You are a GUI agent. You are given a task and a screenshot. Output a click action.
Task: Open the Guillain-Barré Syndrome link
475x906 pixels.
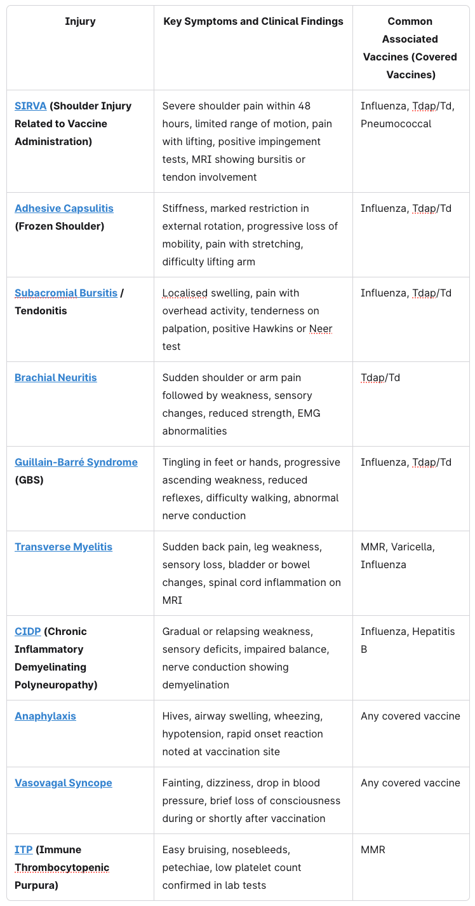(76, 462)
